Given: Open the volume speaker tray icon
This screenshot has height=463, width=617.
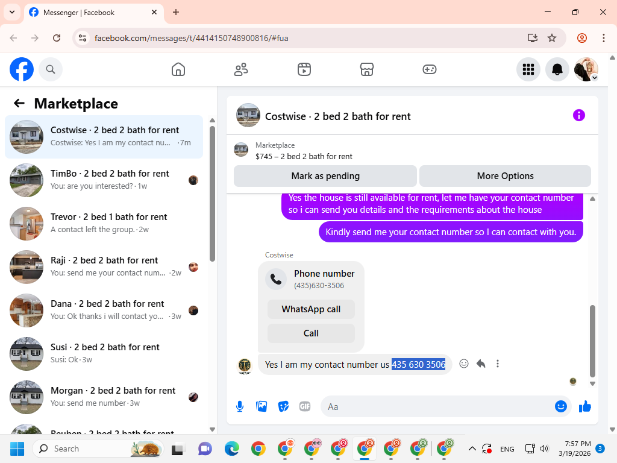Looking at the screenshot, I should [x=544, y=449].
